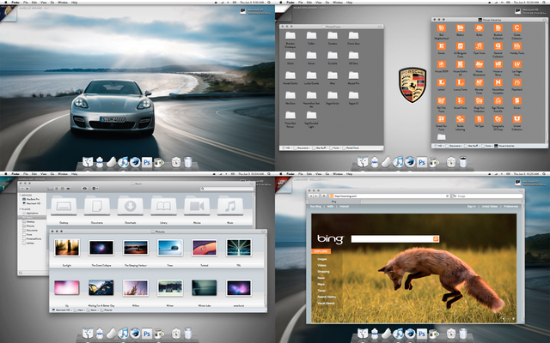The image size is (550, 343).
Task: Open the View menu above the Pictures window desktop
Action: point(43,173)
